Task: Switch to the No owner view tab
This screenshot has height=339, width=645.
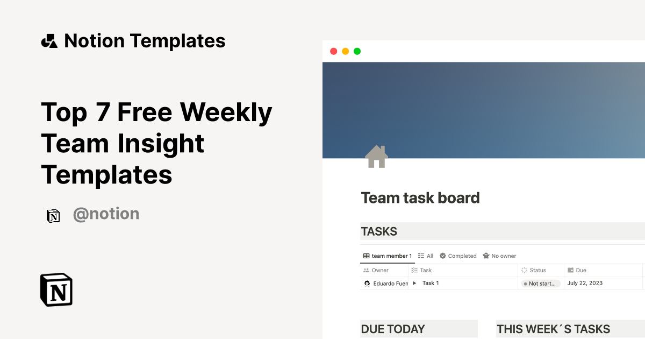Action: (x=499, y=256)
